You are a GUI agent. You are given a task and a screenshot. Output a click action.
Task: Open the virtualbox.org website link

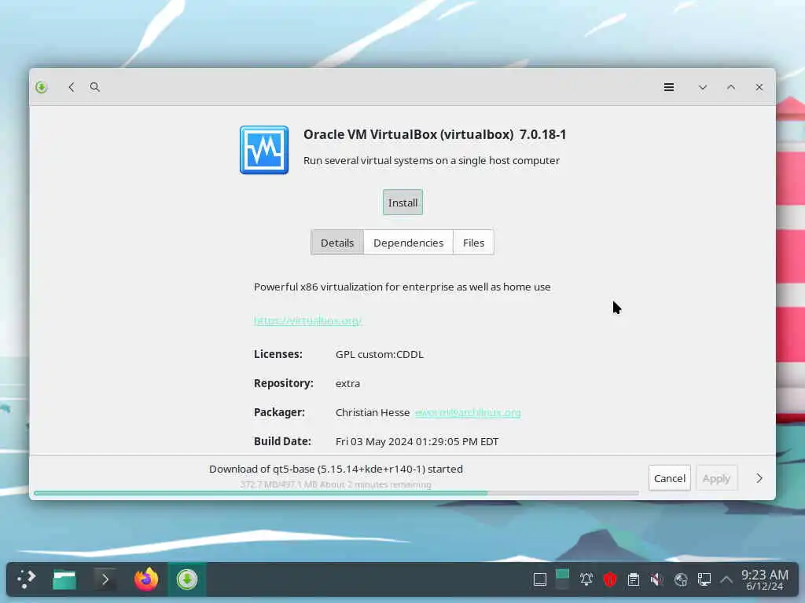click(307, 320)
